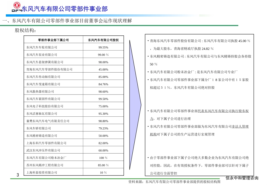Click the cell 东风活塞轴瓦有限公司

[x=42, y=114]
